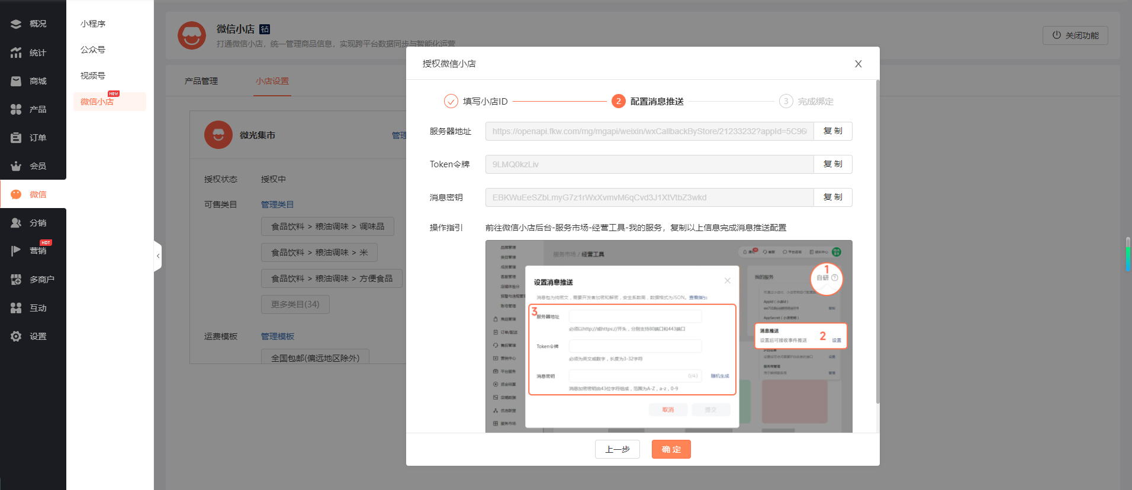Open the 商城 mall sidebar icon

coord(16,81)
